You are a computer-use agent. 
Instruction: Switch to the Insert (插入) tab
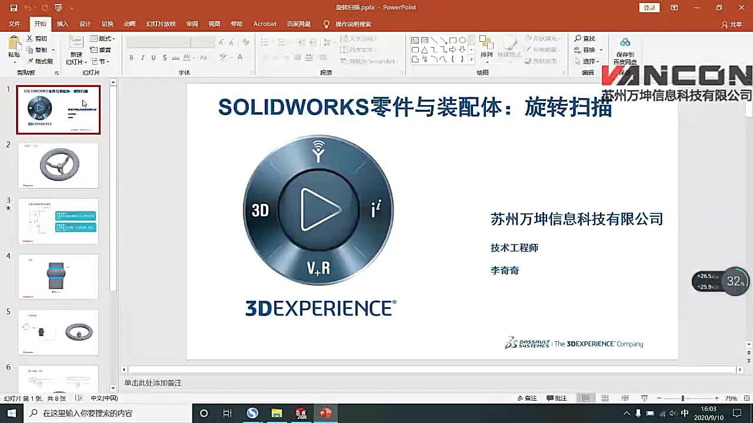(x=62, y=24)
